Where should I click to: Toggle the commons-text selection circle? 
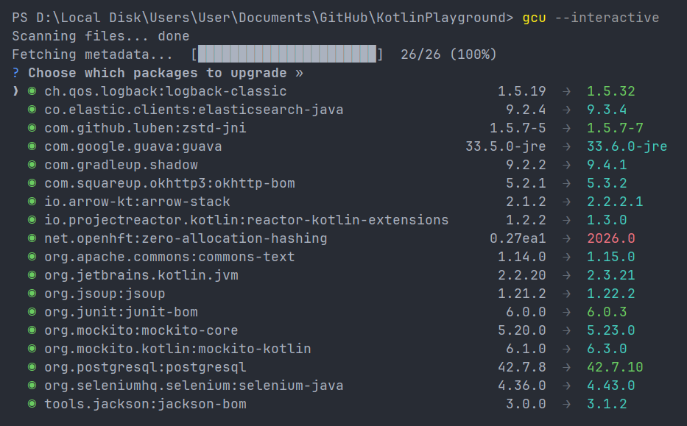[32, 257]
